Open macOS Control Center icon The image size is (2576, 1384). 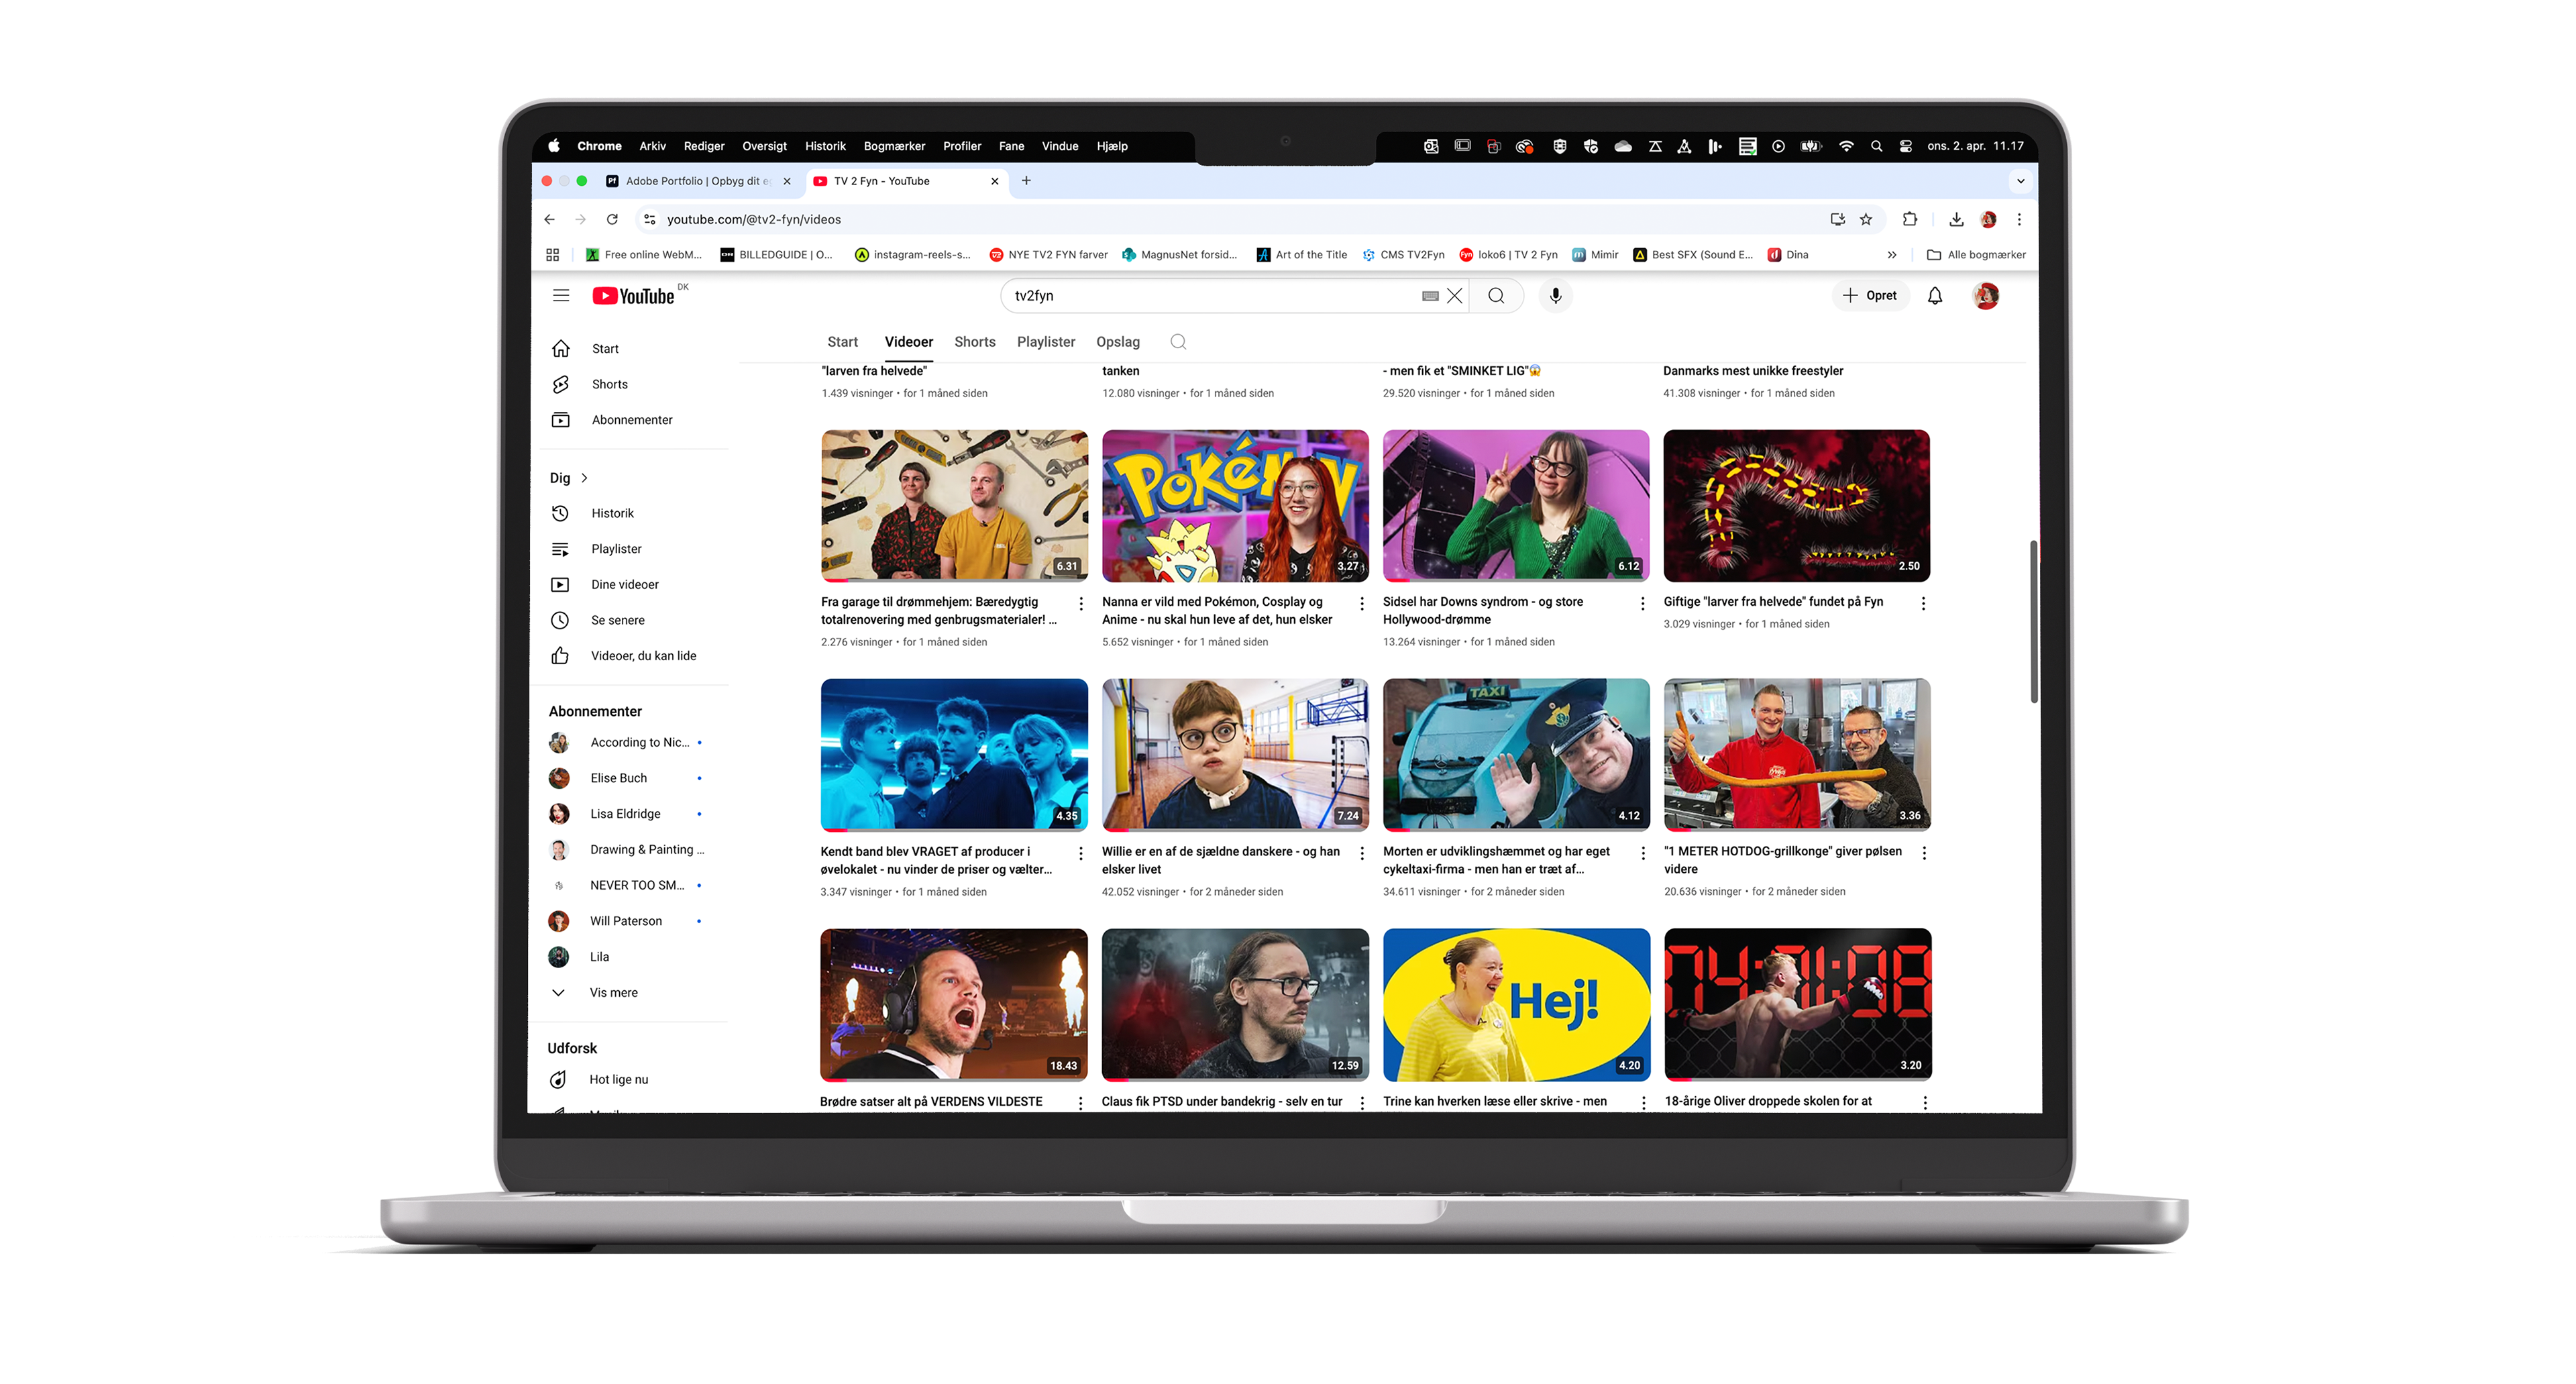pos(1906,146)
